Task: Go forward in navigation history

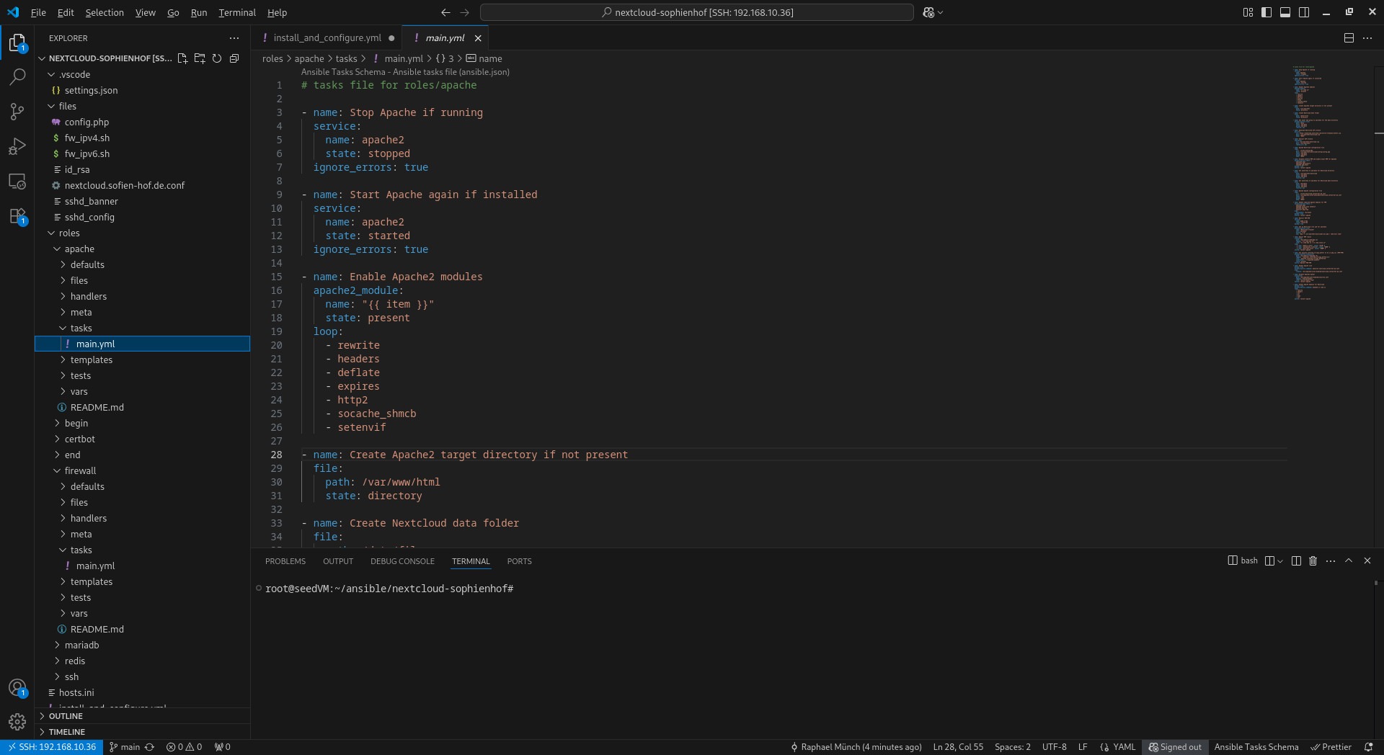Action: pos(464,12)
